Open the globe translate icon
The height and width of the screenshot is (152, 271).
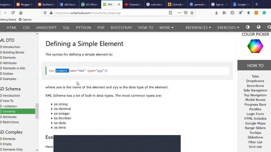click(x=259, y=27)
